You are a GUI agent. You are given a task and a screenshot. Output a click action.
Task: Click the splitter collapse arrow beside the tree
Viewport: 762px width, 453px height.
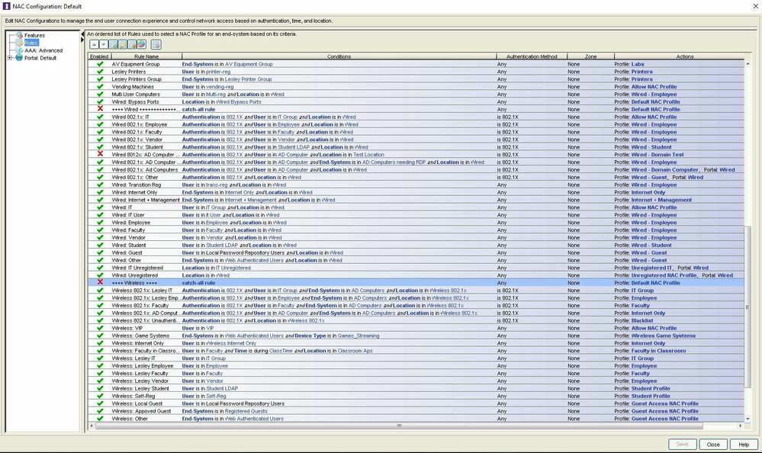tap(83, 34)
